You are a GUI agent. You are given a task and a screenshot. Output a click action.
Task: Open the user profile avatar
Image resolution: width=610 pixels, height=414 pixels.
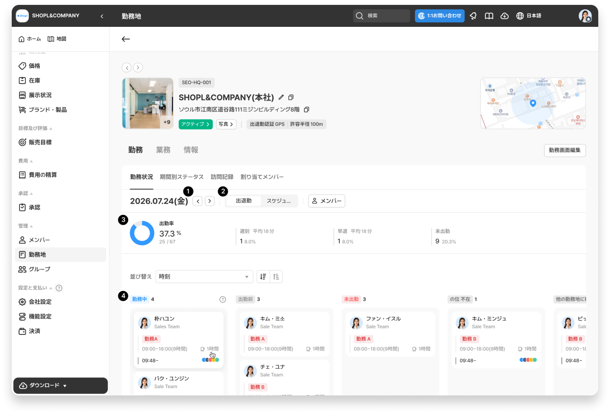pos(585,16)
